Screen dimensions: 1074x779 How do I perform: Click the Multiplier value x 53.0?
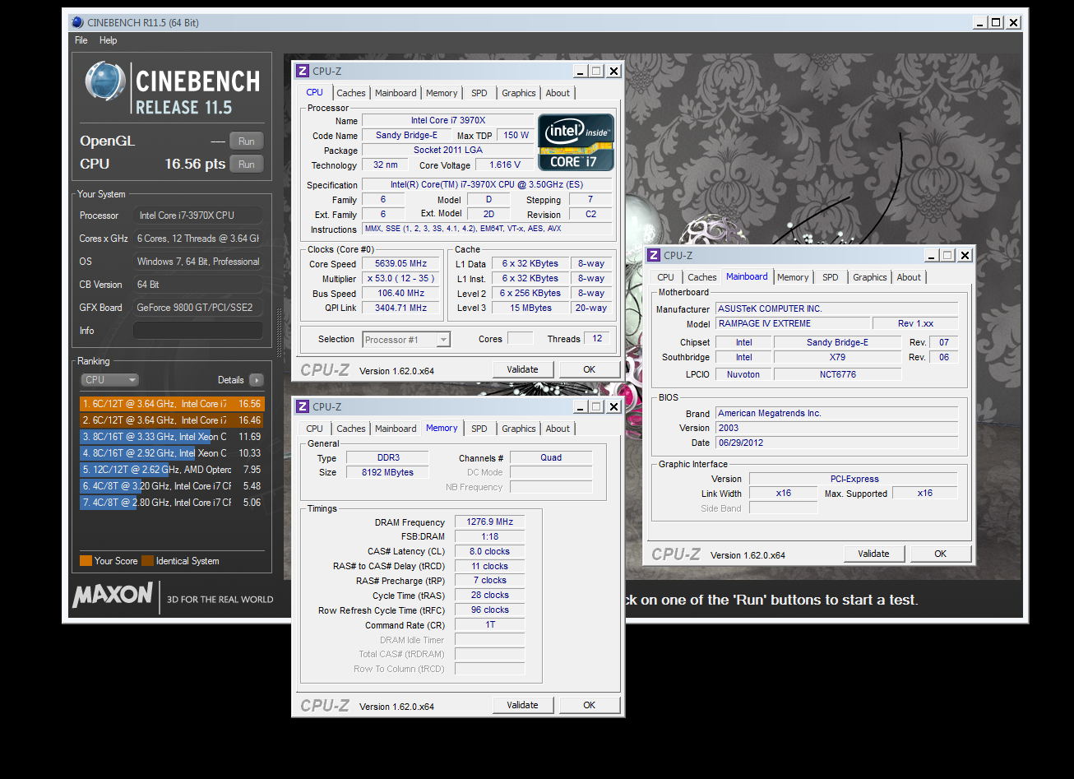(x=400, y=279)
